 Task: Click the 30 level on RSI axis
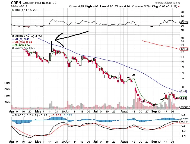[182, 26]
